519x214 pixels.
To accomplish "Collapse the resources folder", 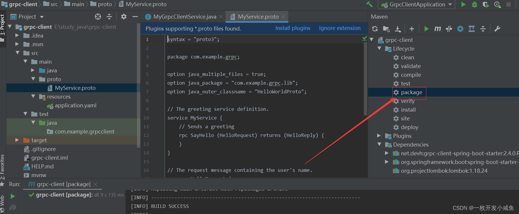I will coord(33,97).
